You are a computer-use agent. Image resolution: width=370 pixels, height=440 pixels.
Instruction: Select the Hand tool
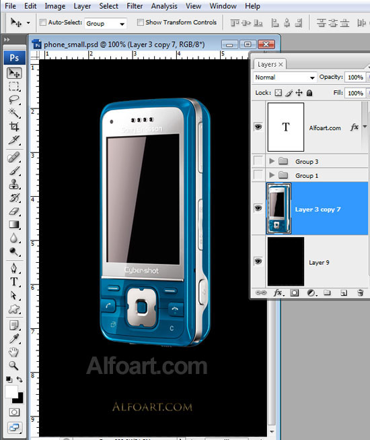14,352
